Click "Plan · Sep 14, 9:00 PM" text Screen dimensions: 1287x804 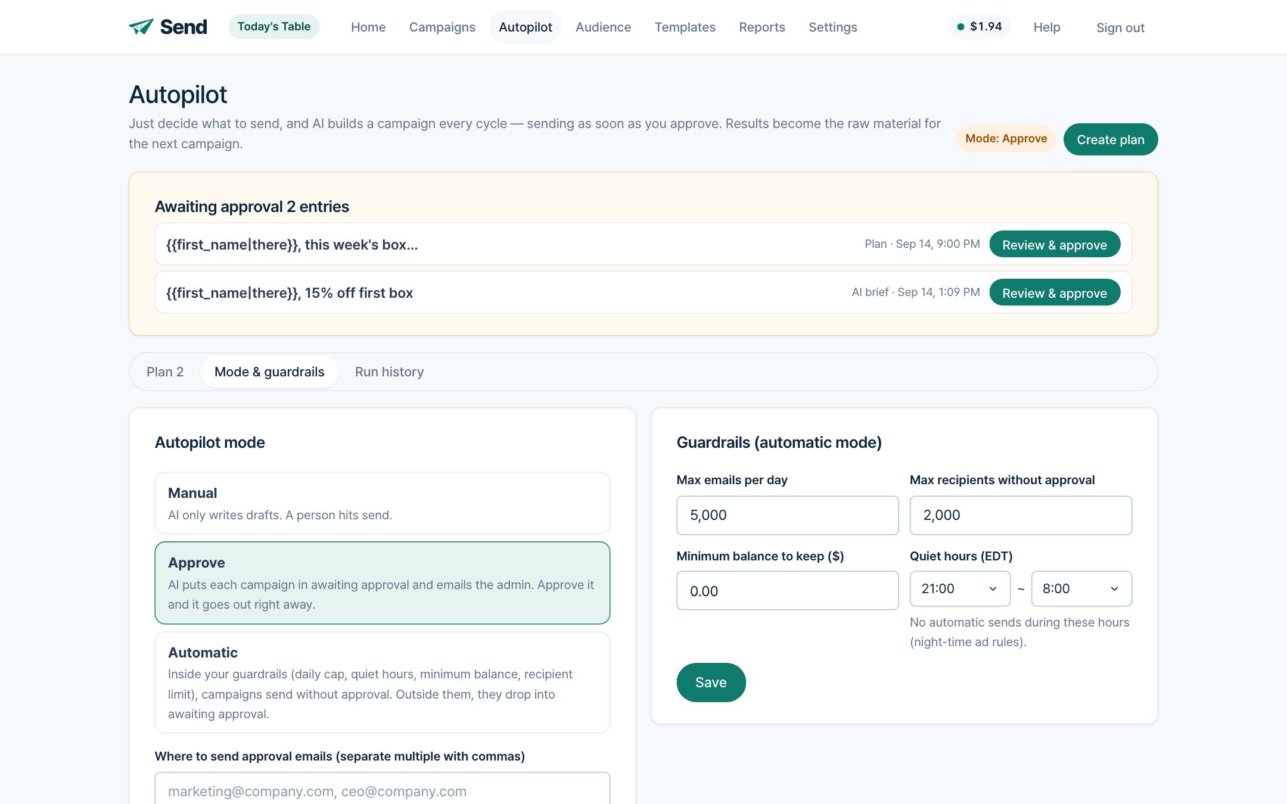click(x=922, y=244)
